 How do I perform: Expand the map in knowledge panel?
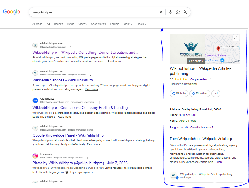pyautogui.click(x=236, y=38)
